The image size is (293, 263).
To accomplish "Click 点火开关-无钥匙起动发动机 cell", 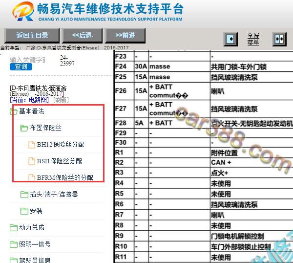I will [252, 123].
